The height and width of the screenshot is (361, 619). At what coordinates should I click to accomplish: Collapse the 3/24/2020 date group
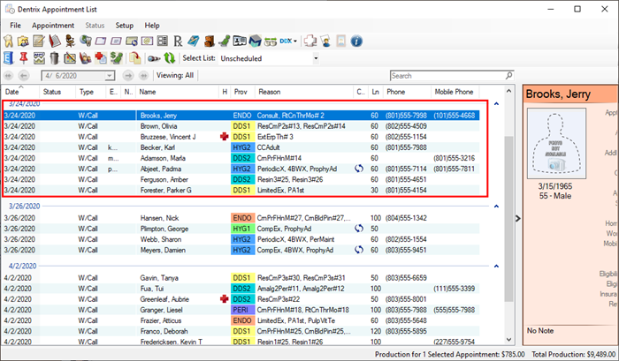[496, 104]
